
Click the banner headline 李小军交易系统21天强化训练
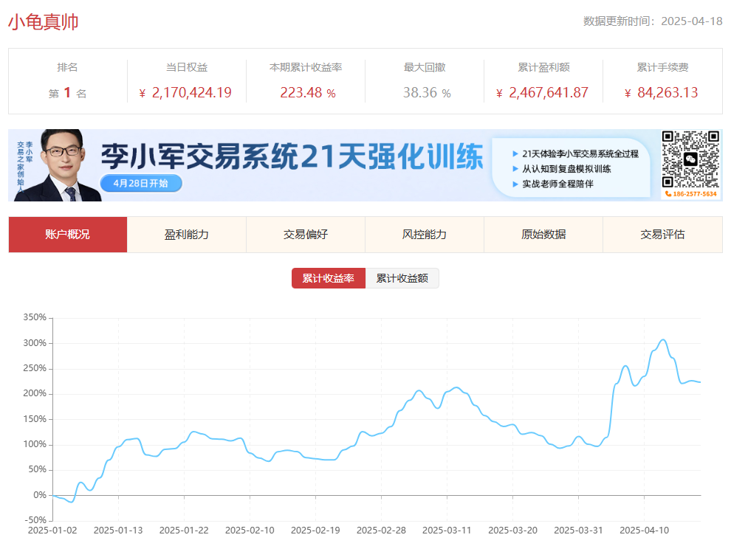click(x=292, y=157)
